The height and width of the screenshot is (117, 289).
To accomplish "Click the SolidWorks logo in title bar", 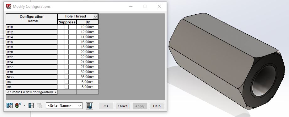I will (8, 7).
